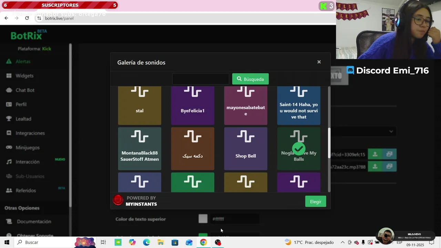The image size is (441, 248).
Task: Open Minijuegos in the sidebar
Action: coord(28,147)
